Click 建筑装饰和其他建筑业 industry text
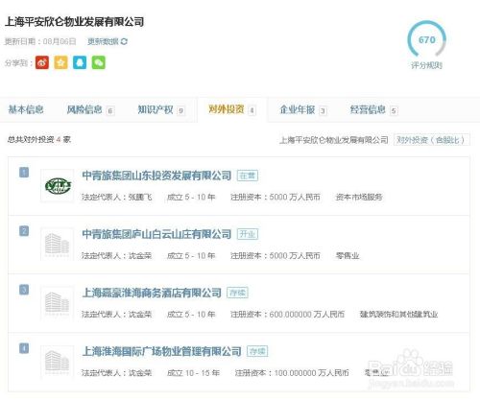The height and width of the screenshot is (400, 480). click(398, 315)
